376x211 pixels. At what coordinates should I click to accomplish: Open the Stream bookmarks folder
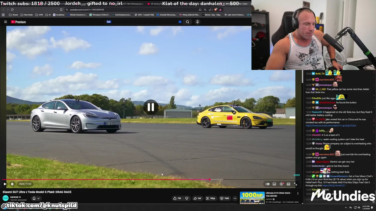pyautogui.click(x=14, y=15)
